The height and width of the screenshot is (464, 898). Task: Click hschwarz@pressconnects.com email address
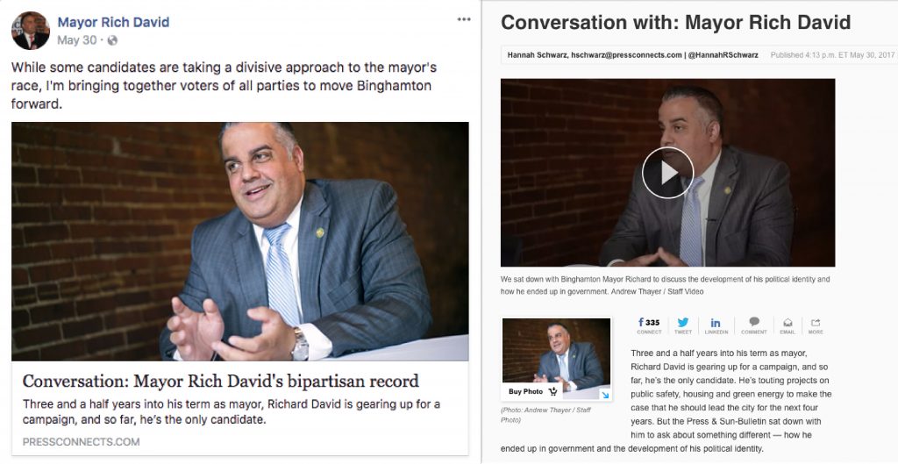(626, 55)
